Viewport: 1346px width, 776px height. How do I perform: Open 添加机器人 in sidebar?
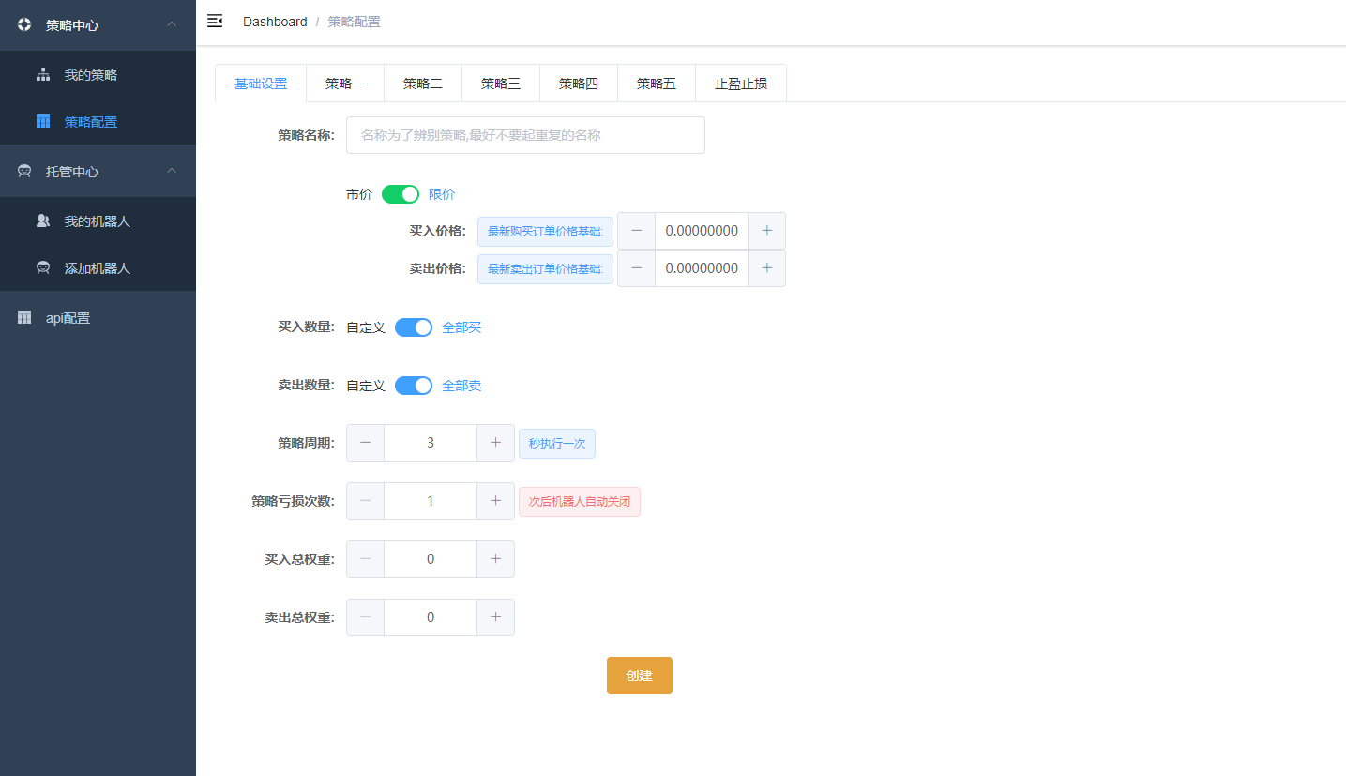(x=98, y=268)
